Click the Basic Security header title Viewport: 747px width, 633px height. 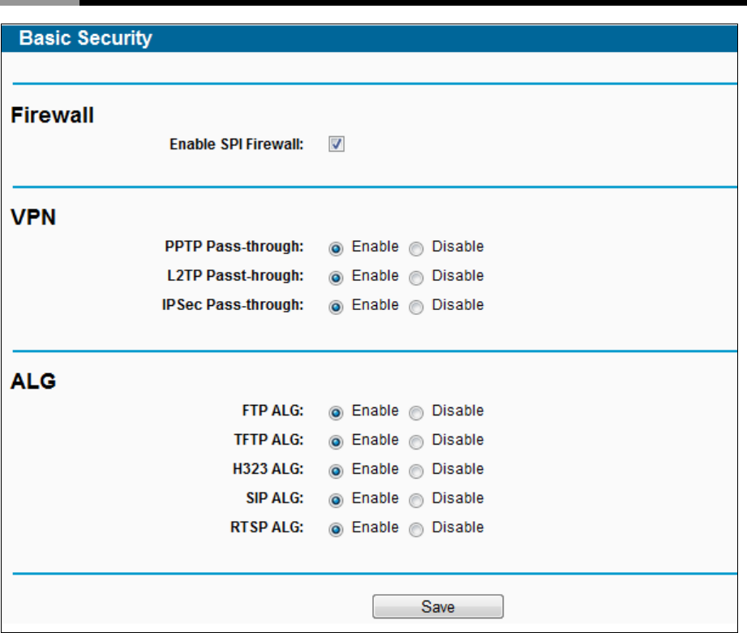(85, 38)
